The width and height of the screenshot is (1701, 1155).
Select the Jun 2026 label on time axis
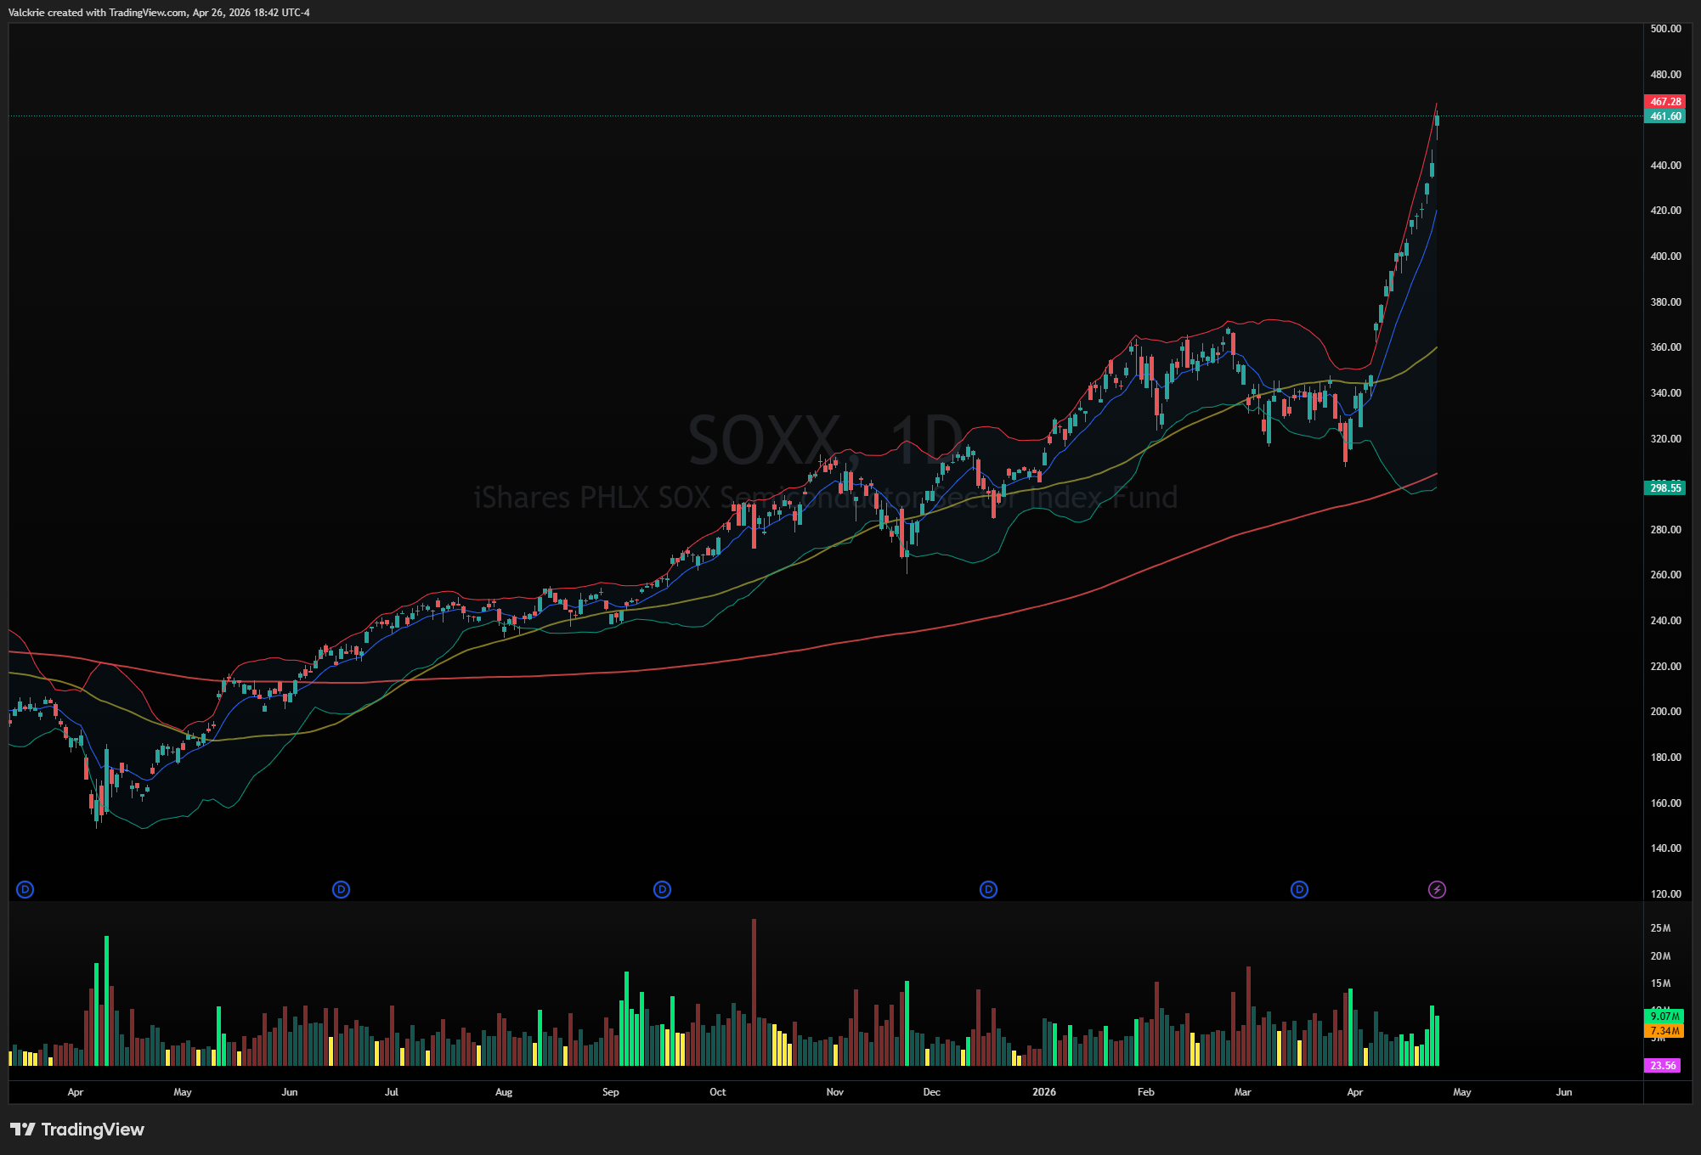[x=1563, y=1092]
